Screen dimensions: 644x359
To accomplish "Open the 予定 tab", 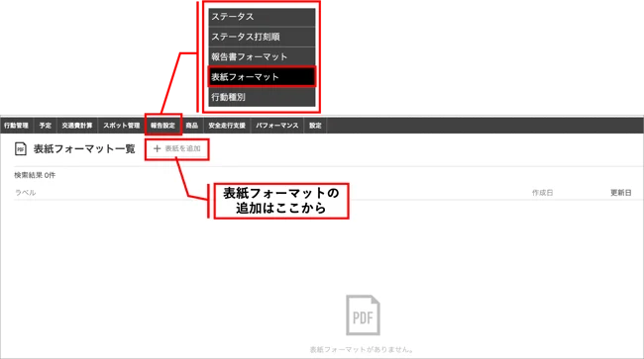I will 46,126.
